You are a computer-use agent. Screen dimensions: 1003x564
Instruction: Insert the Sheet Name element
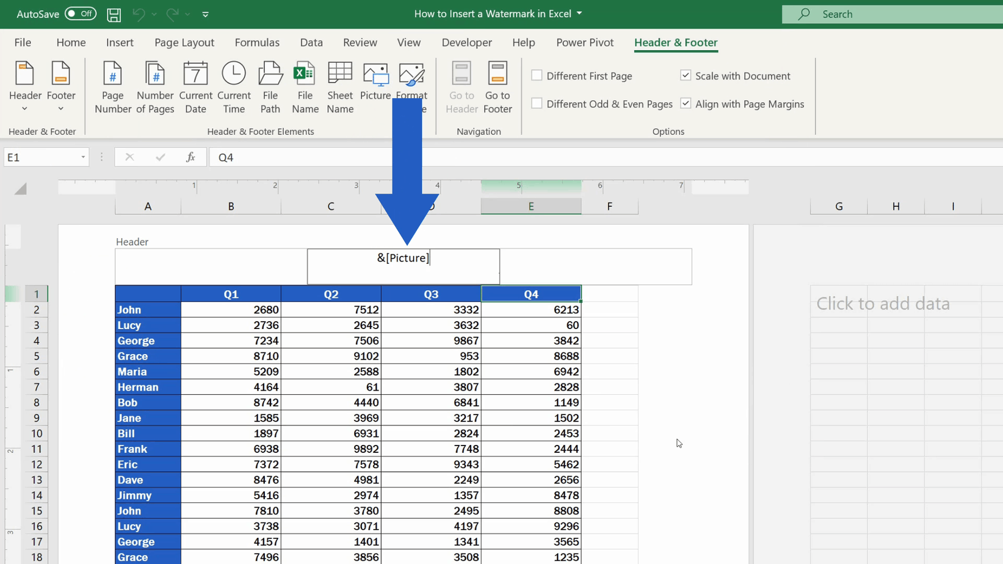coord(340,85)
